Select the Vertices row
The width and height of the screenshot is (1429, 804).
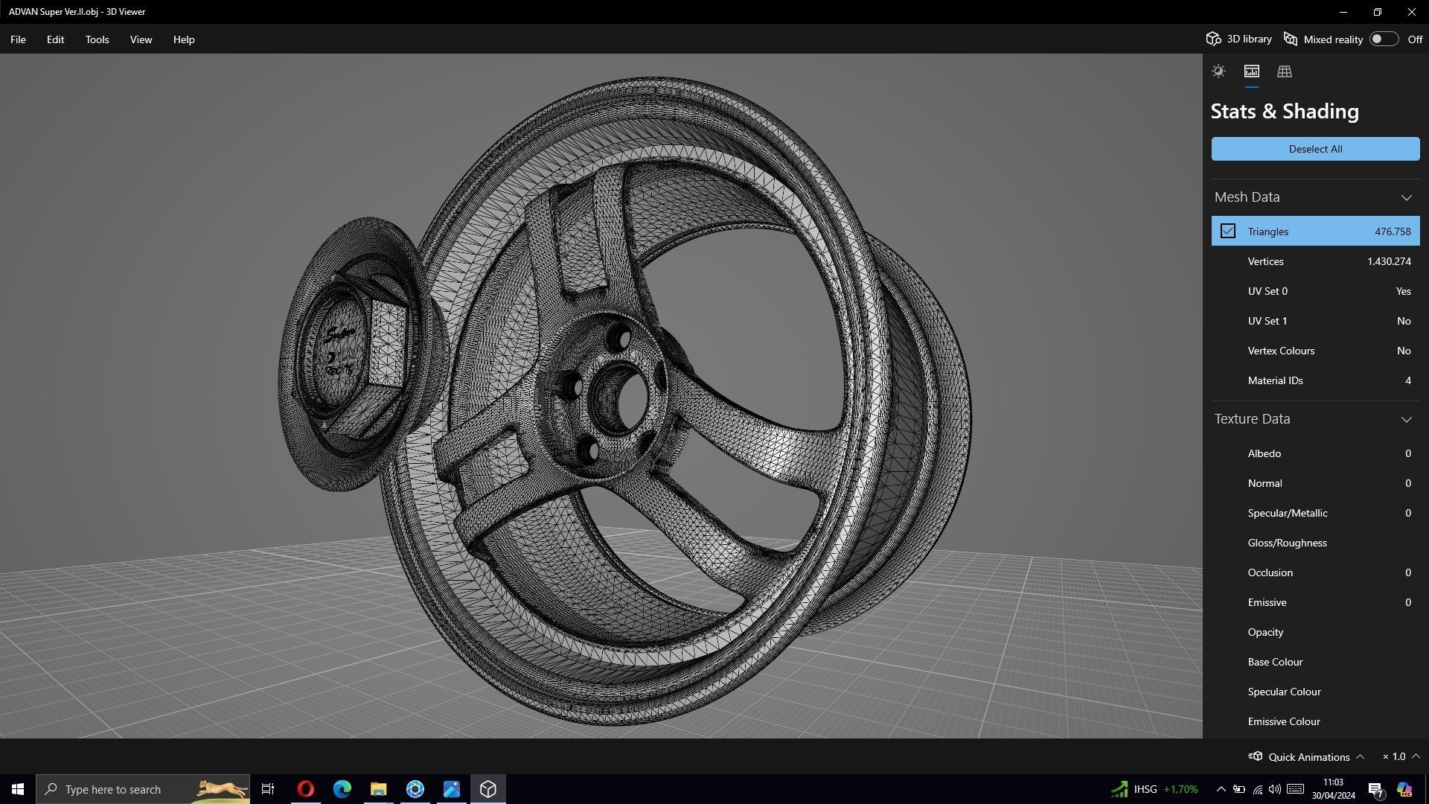click(x=1315, y=261)
